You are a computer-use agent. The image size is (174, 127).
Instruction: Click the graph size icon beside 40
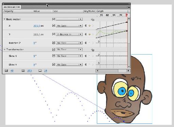(6, 71)
